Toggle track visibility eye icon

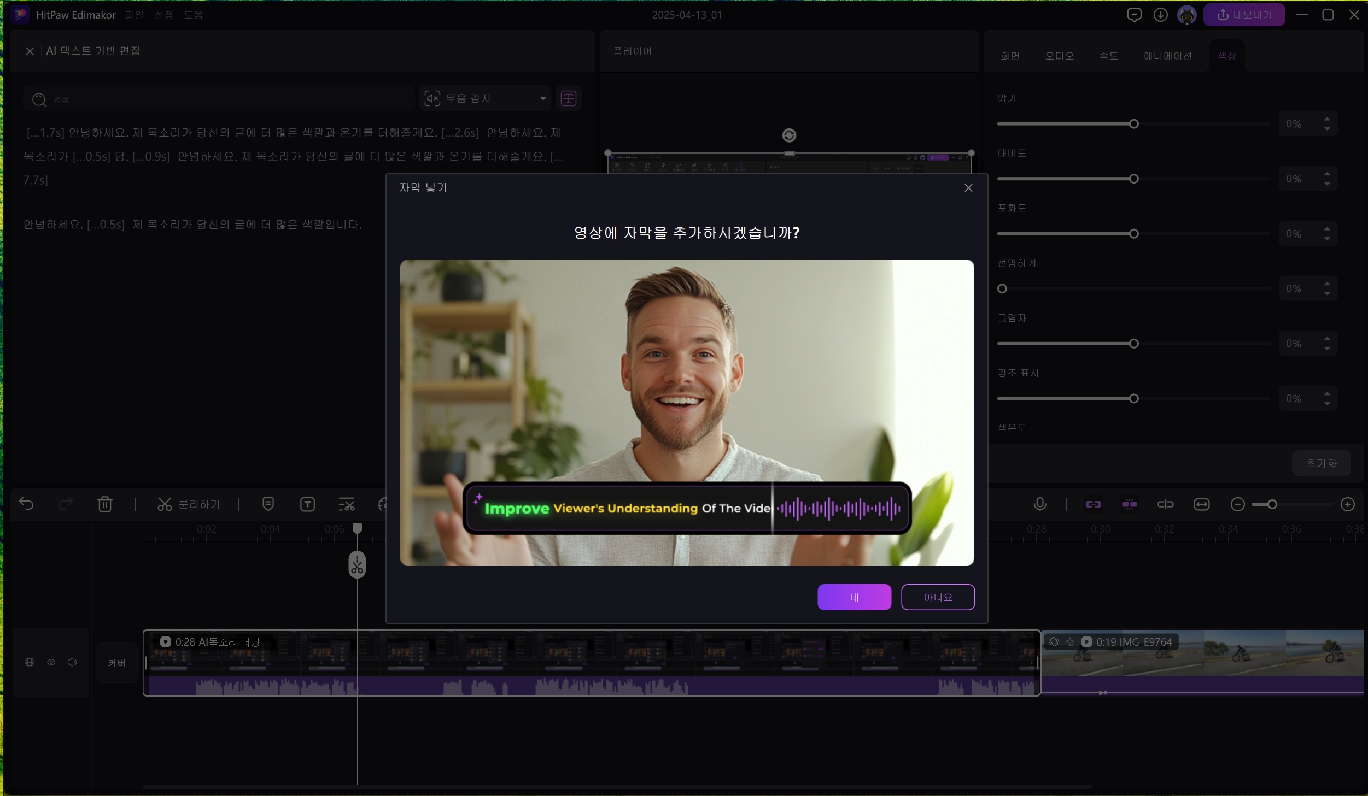51,662
